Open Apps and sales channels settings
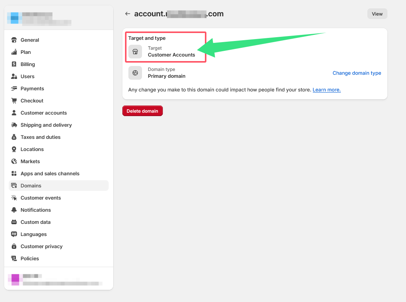This screenshot has width=406, height=302. click(x=50, y=173)
